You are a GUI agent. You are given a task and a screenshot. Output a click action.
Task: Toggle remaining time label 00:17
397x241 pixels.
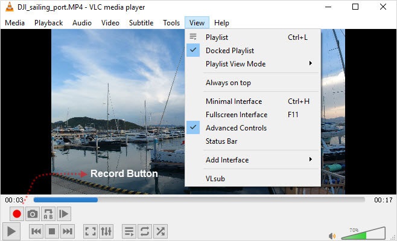[383, 200]
